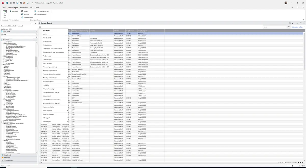Open PDF-Wasserzeichen settings
Screen dimensions: 306x168
click(42, 11)
